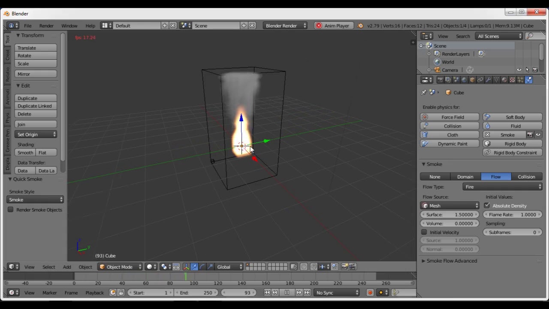Open the Constraints tab chain icon
This screenshot has width=549, height=309.
click(480, 80)
